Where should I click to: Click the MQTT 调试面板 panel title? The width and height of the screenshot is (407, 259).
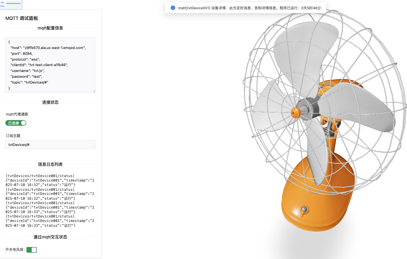point(24,18)
